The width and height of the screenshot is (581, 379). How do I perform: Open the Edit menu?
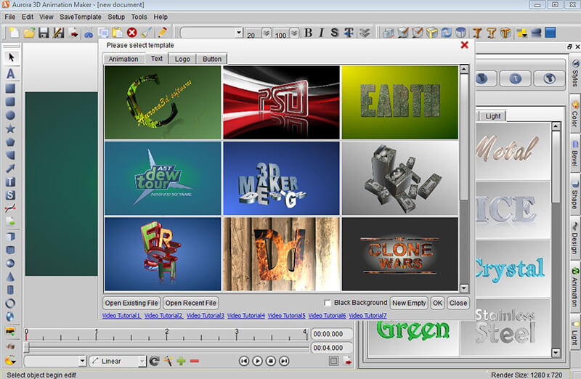click(28, 17)
